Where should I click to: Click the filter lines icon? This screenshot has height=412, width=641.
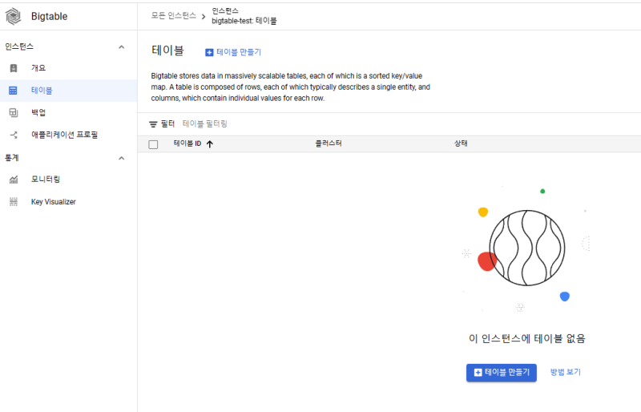coord(153,124)
